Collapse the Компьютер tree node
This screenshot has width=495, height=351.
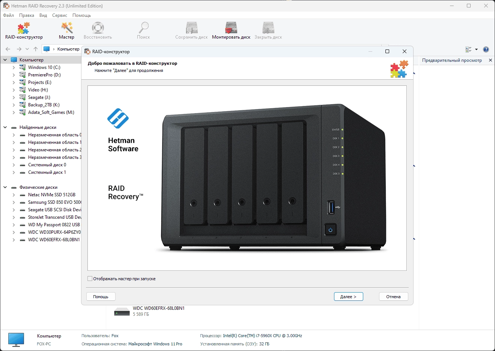pyautogui.click(x=5, y=60)
